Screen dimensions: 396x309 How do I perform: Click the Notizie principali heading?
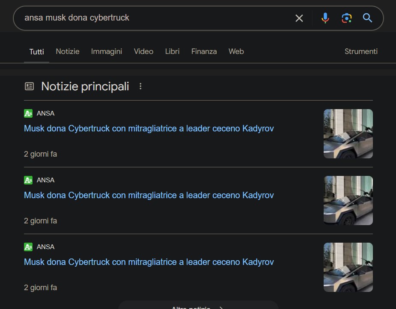click(x=85, y=86)
